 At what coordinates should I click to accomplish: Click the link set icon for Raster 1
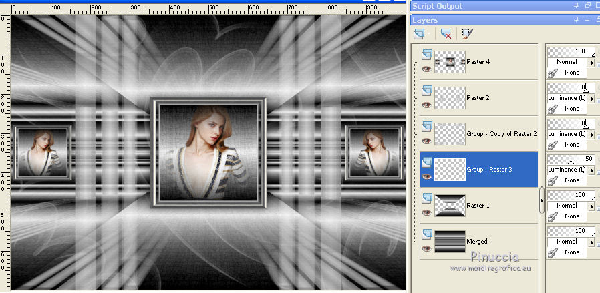[x=552, y=216]
